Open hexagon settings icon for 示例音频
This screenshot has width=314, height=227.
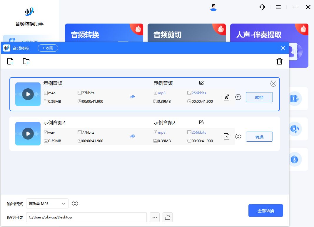click(238, 97)
